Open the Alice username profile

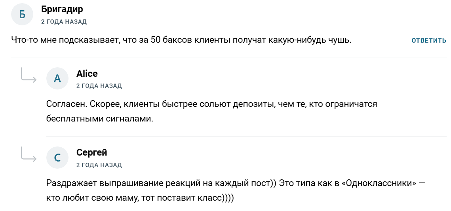pyautogui.click(x=87, y=74)
